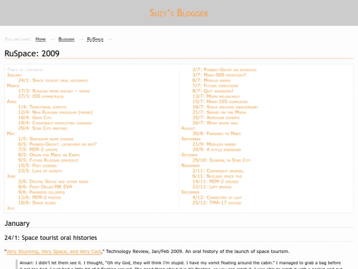Jump to the August section in contents
The width and height of the screenshot is (358, 269).
coord(188,128)
